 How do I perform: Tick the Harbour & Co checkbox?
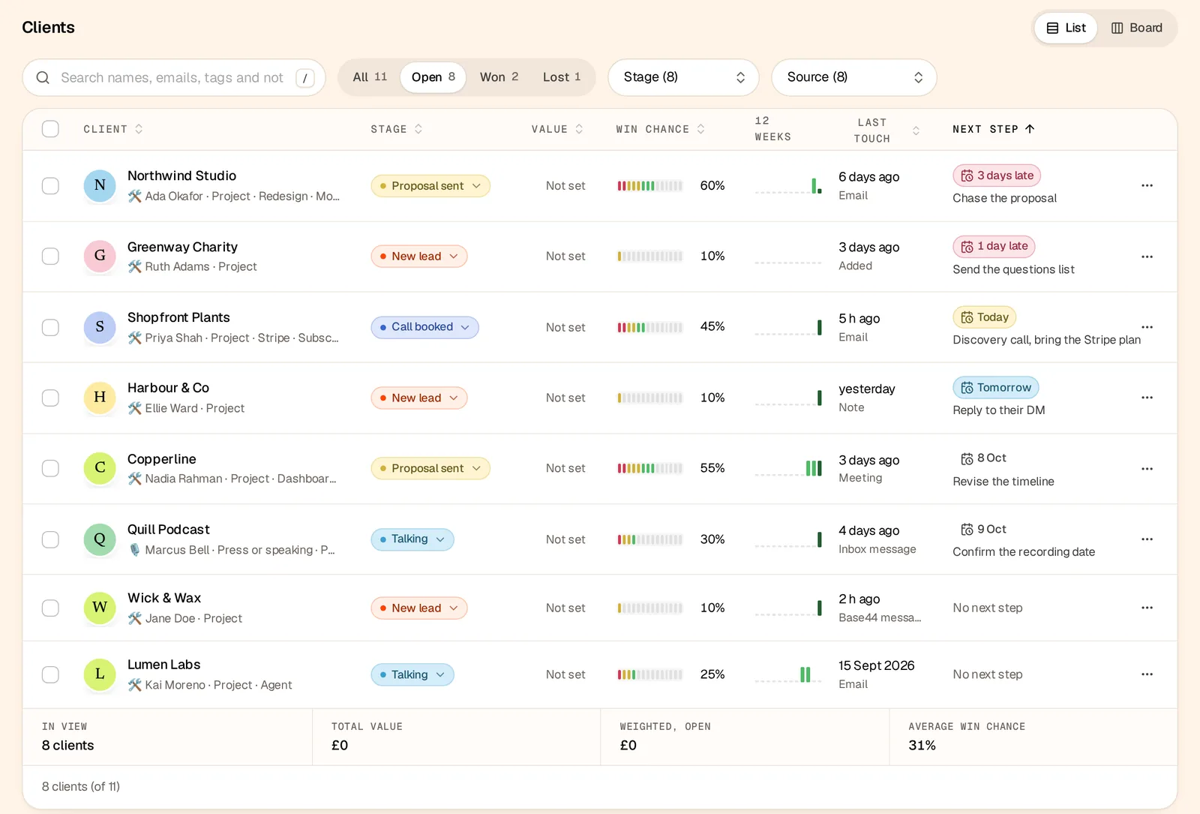50,398
